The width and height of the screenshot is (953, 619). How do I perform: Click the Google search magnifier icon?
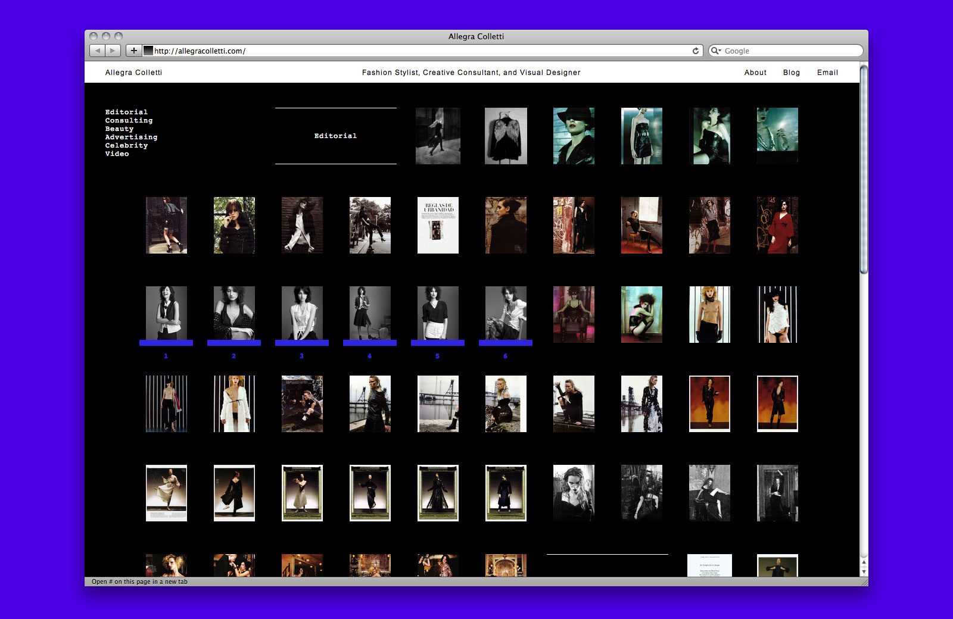pyautogui.click(x=715, y=51)
